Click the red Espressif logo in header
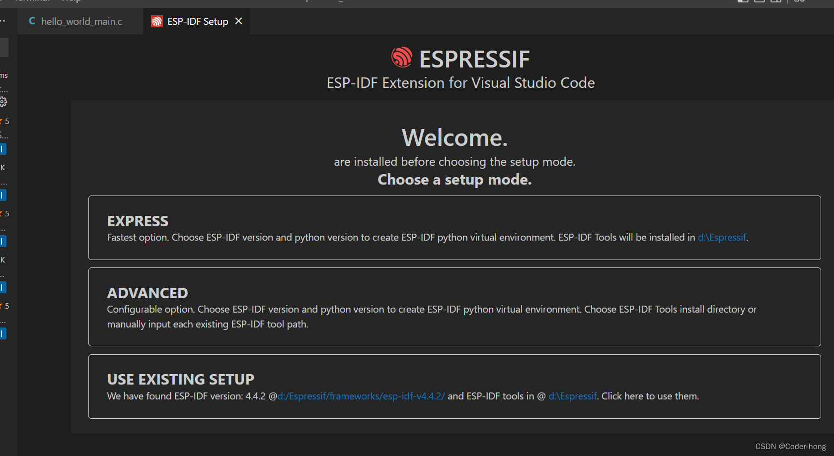Viewport: 834px width, 456px height. 402,58
